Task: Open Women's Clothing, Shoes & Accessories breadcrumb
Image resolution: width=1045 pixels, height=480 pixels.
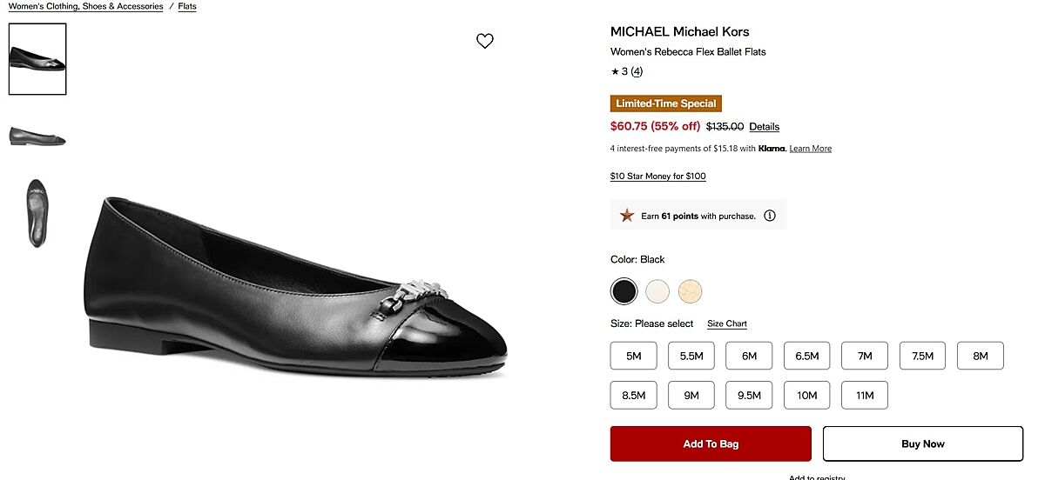Action: point(85,6)
